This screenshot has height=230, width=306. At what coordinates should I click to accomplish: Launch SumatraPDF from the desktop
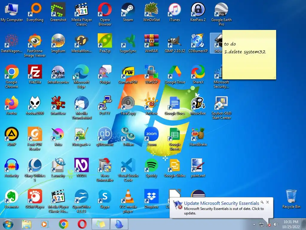tap(128, 74)
